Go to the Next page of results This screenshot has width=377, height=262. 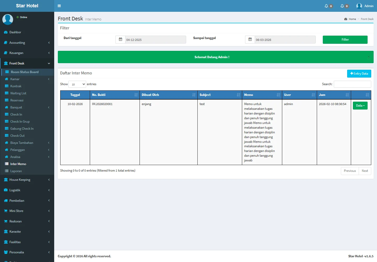[365, 171]
